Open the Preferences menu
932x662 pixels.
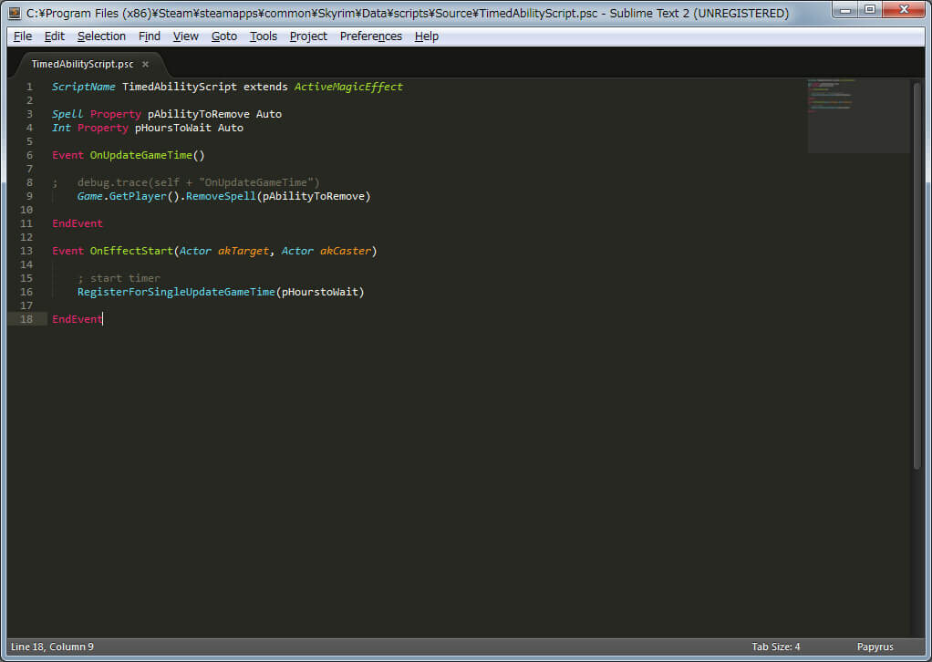click(371, 36)
